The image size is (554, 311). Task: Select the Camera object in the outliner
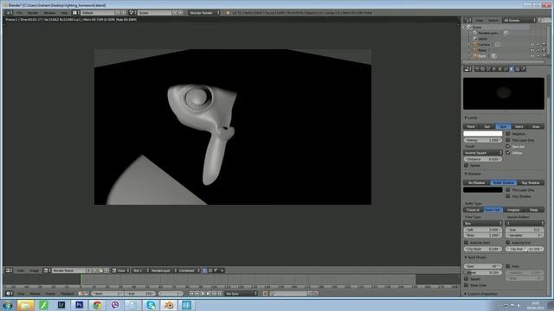(x=484, y=44)
